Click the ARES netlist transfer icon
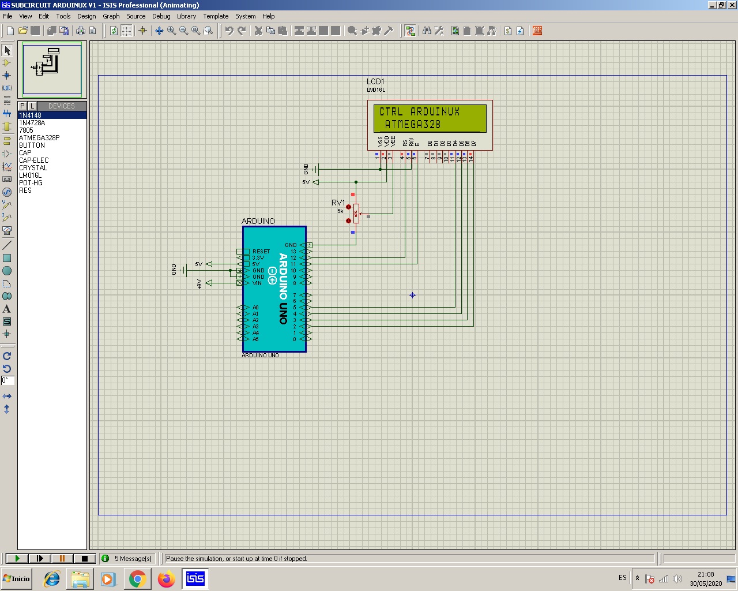 tap(537, 31)
